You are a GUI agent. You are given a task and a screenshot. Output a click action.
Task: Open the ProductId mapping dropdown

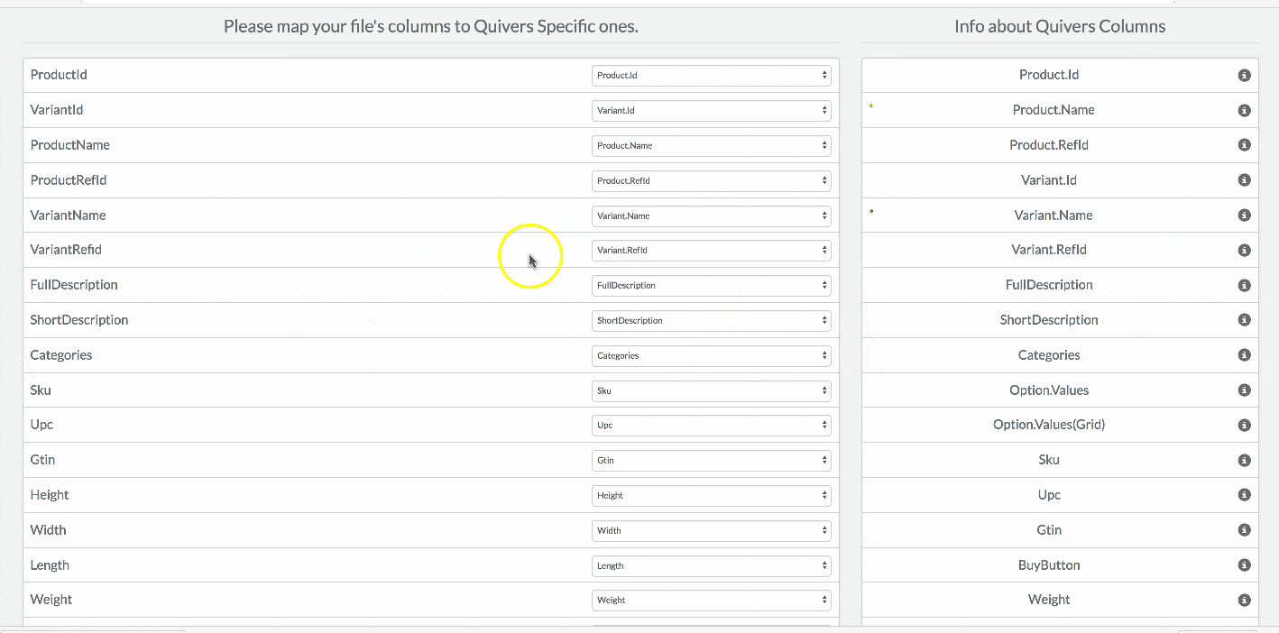(x=711, y=76)
